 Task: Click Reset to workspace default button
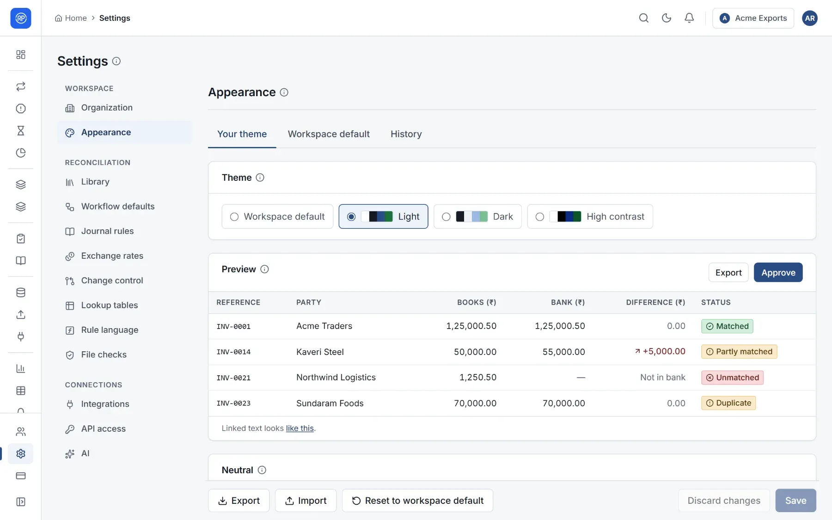click(417, 501)
